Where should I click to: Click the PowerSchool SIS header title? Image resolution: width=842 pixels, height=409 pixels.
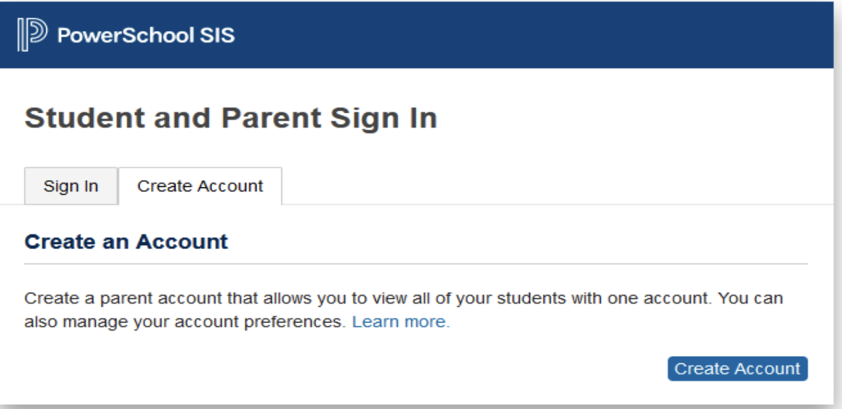146,35
